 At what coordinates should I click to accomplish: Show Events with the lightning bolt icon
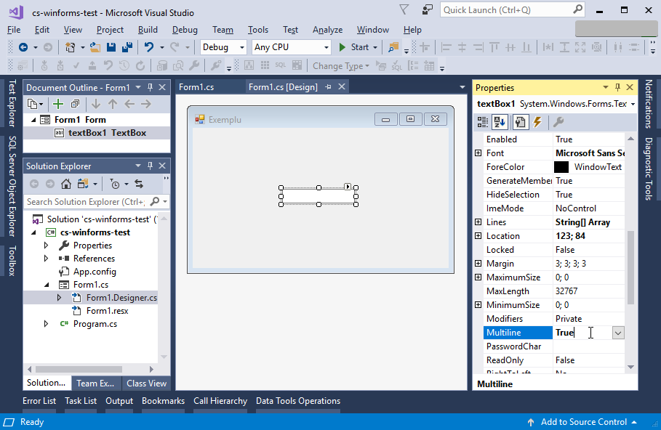[x=537, y=122]
